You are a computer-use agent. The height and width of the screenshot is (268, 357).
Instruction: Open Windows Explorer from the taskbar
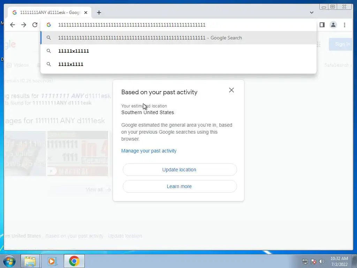click(30, 261)
